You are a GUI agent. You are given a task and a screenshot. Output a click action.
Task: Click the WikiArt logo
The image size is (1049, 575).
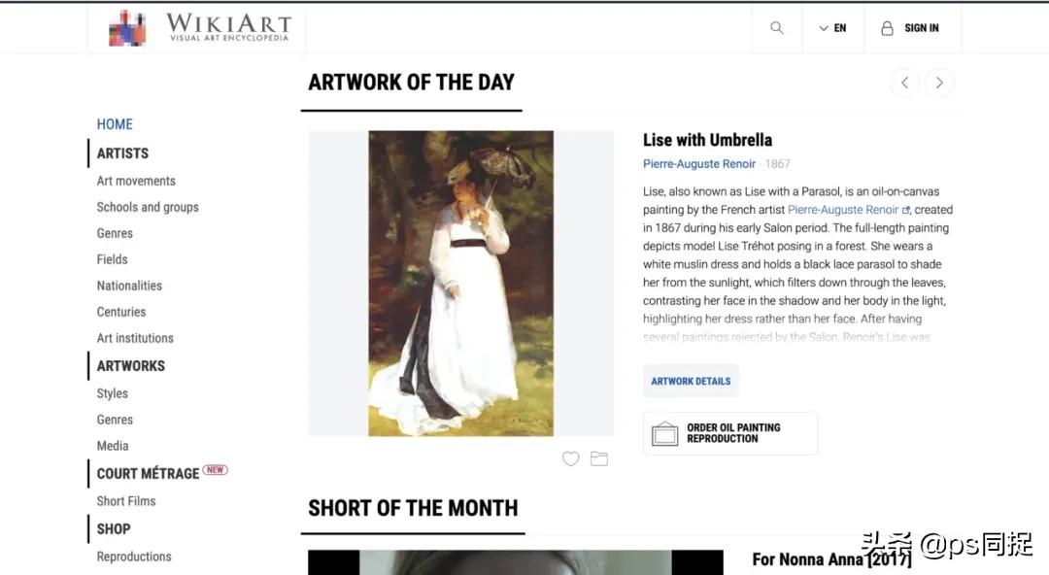point(200,28)
